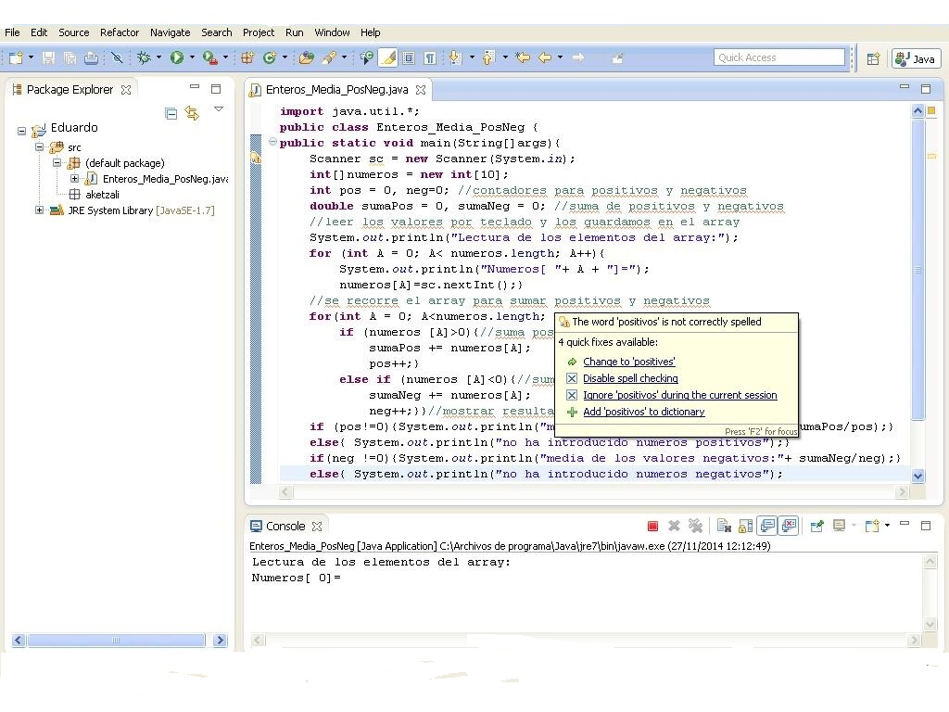Click the Debug bug icon
The width and height of the screenshot is (949, 712).
(x=144, y=57)
